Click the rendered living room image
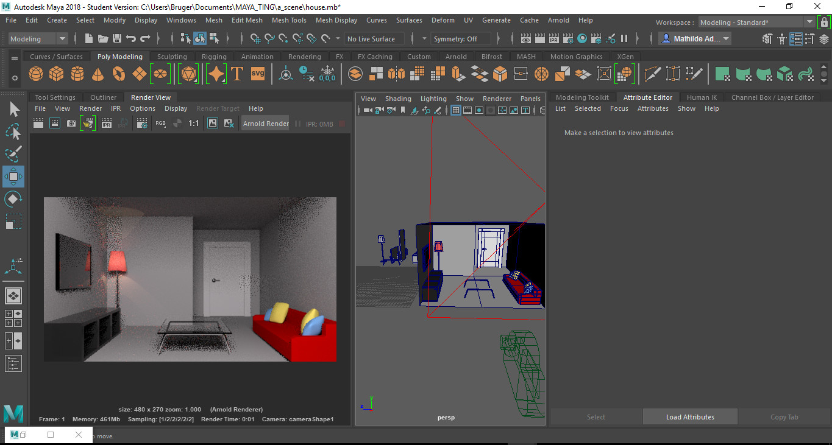The width and height of the screenshot is (832, 445). [190, 279]
